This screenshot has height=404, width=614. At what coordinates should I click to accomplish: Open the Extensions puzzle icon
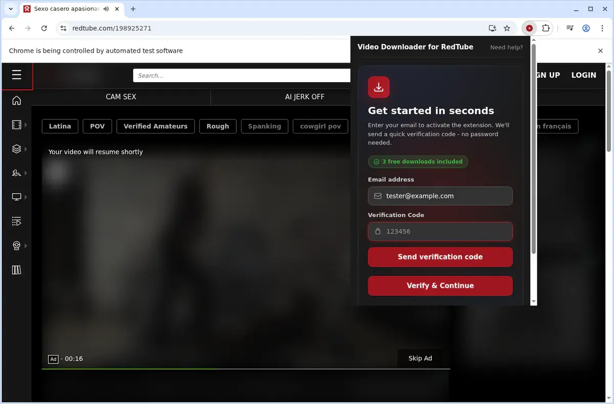coord(545,28)
